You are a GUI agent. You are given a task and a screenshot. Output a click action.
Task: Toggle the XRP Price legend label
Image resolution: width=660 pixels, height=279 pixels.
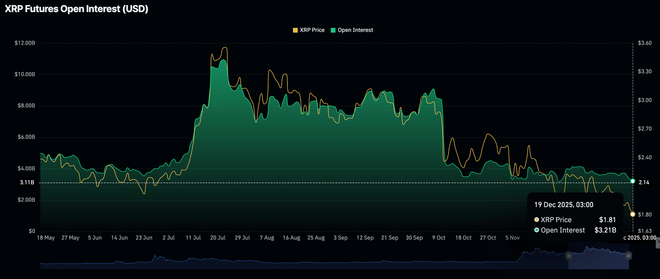pyautogui.click(x=312, y=30)
